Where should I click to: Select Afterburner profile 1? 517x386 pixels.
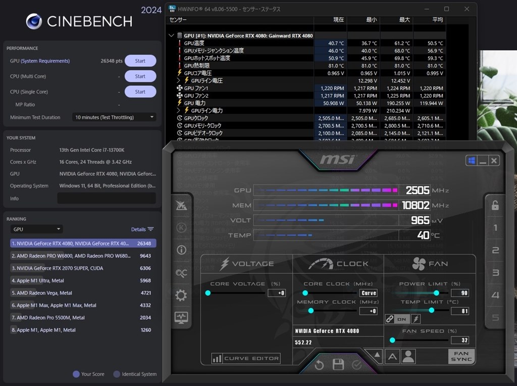(495, 228)
